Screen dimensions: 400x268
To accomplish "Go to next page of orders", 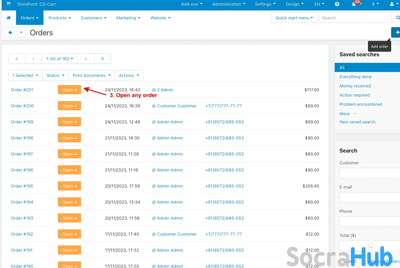I will [x=86, y=59].
